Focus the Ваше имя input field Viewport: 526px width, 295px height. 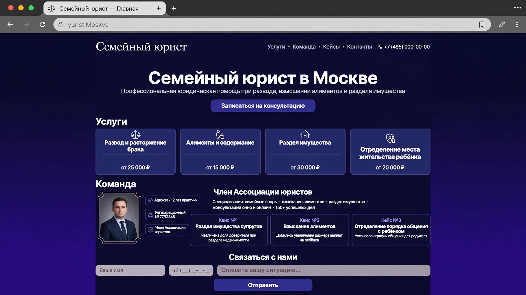[x=130, y=270]
